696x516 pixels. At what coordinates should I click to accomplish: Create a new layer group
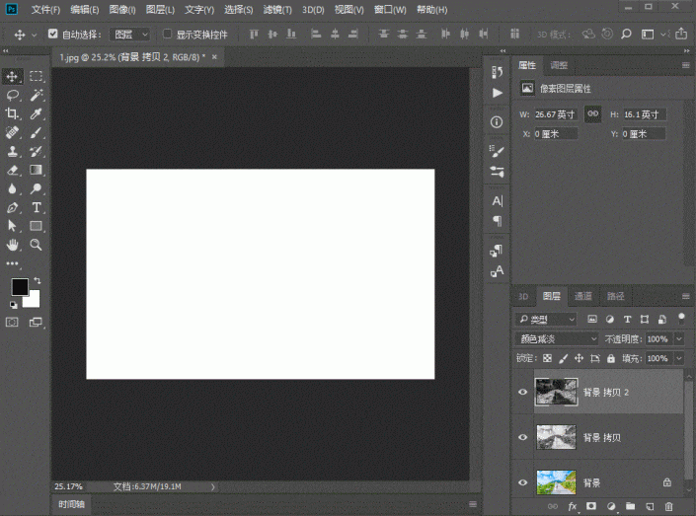point(630,506)
